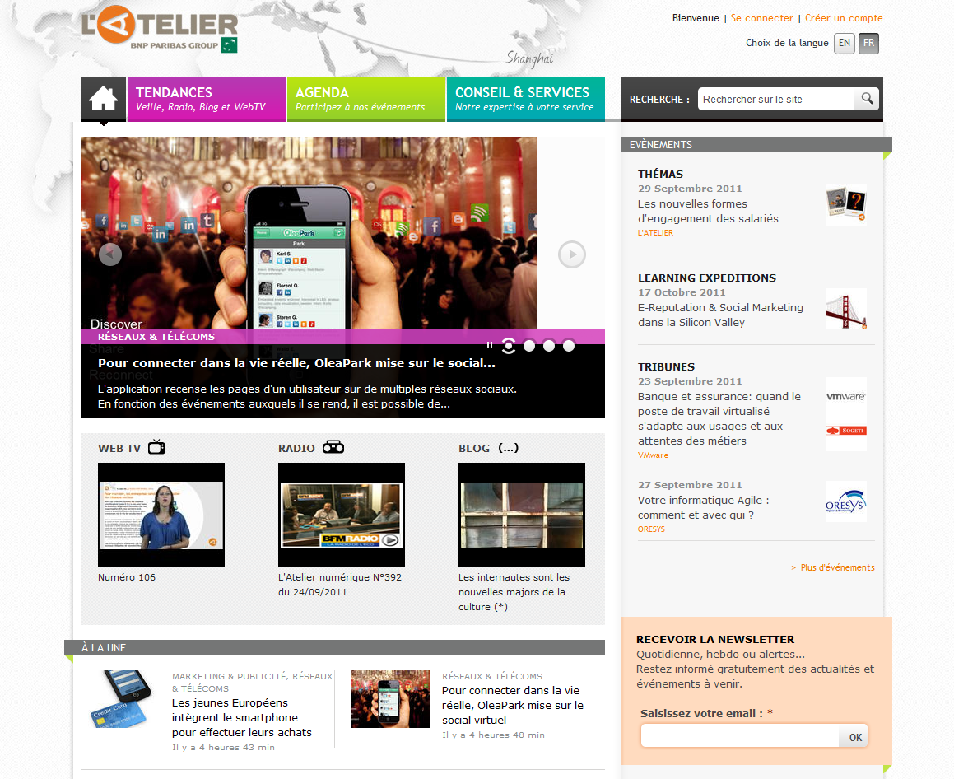Click the search magnifier icon
Screen dimensions: 954x779
(867, 99)
